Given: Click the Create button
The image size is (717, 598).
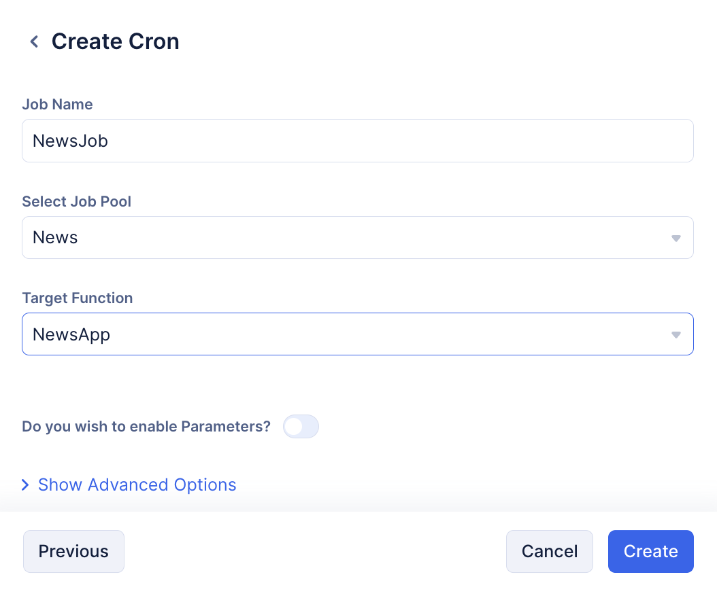Looking at the screenshot, I should [x=651, y=551].
